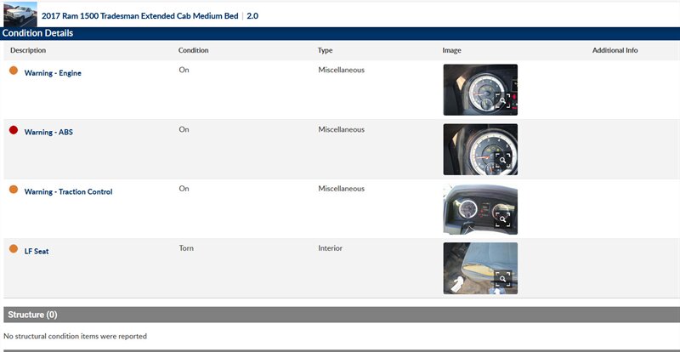Click the Additional Info column header
This screenshot has height=352, width=680.
click(x=615, y=50)
